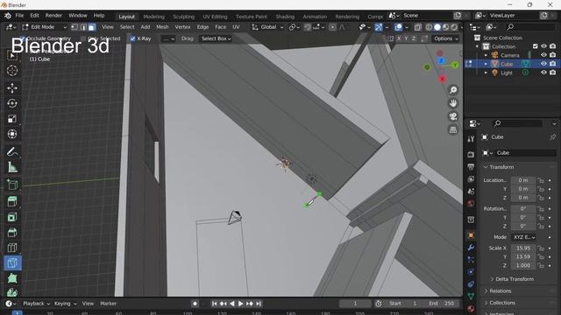Open the Output properties tab

(471, 167)
